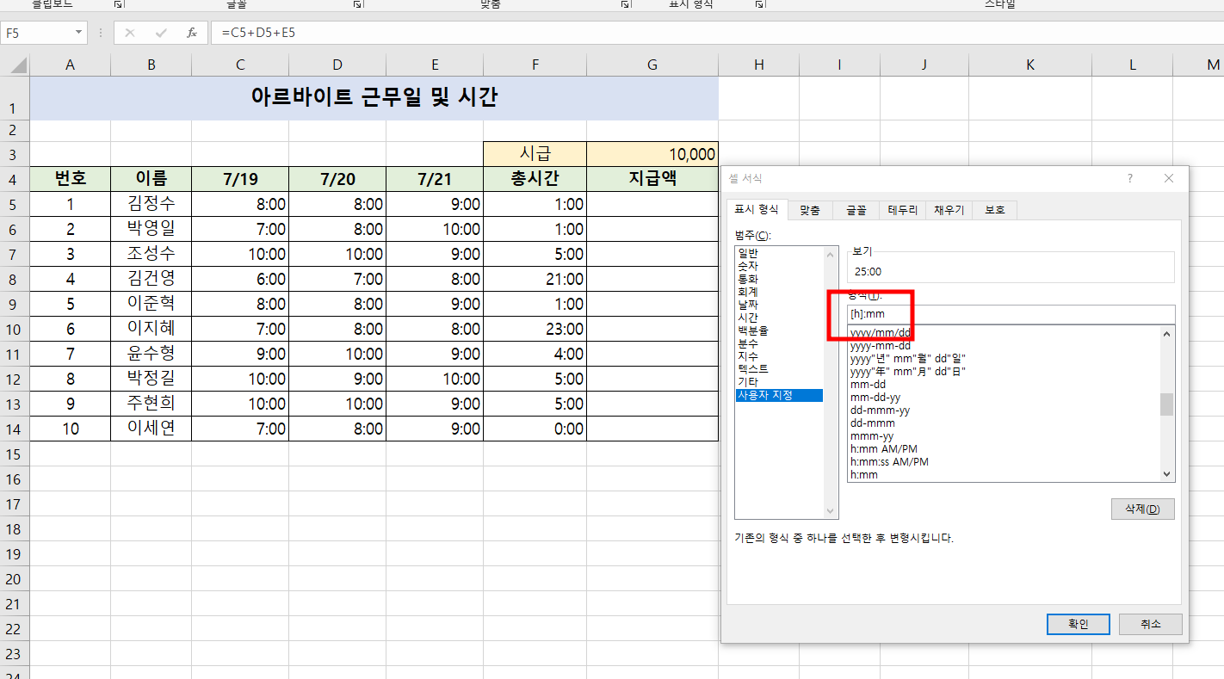Select 숫자 category
This screenshot has width=1224, height=679.
779,266
